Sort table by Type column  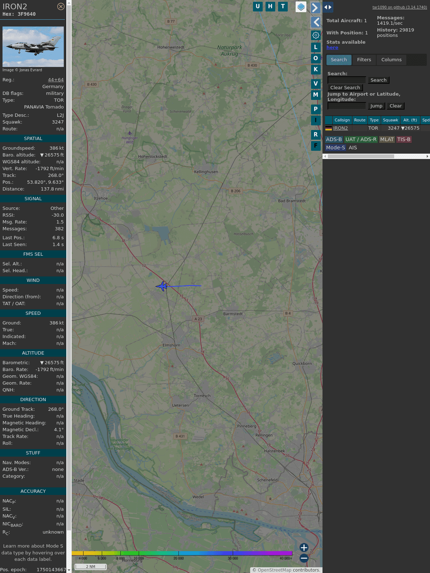pos(374,120)
